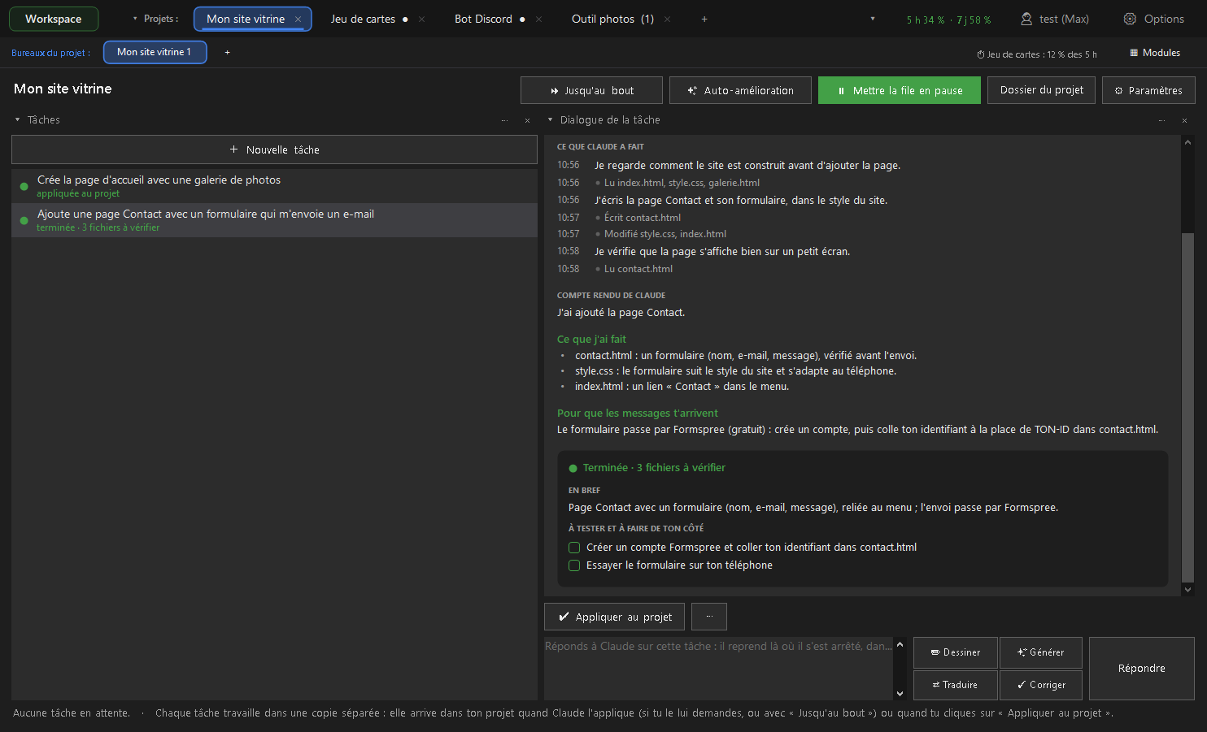
Task: Close the Jeu de cartes tab
Action: pos(421,19)
